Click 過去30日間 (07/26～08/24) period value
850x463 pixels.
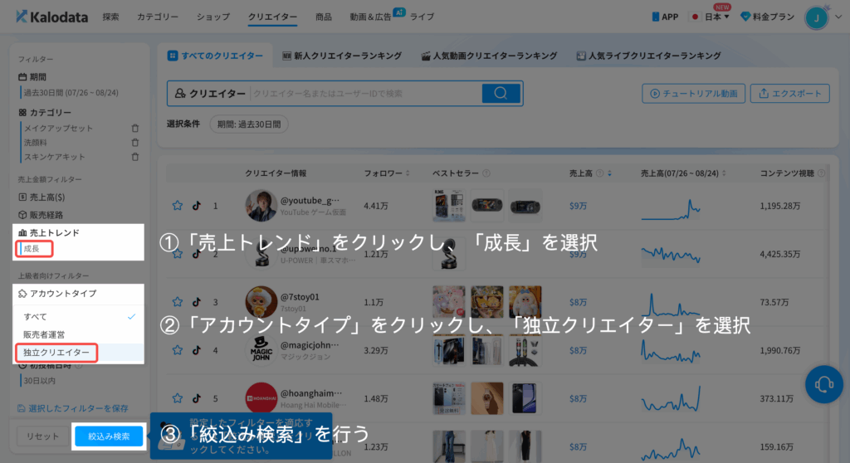click(x=71, y=93)
